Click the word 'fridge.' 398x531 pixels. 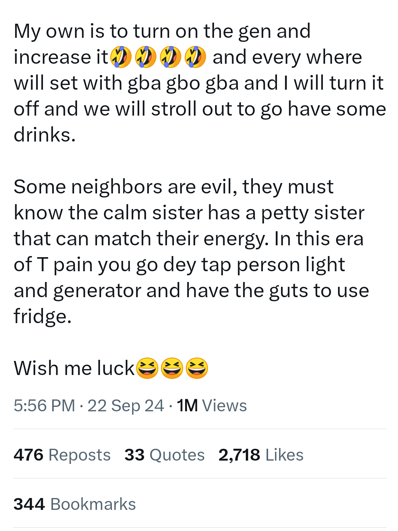[43, 316]
